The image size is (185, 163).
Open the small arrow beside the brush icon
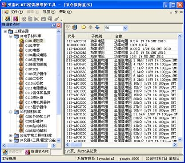pyautogui.click(x=61, y=20)
